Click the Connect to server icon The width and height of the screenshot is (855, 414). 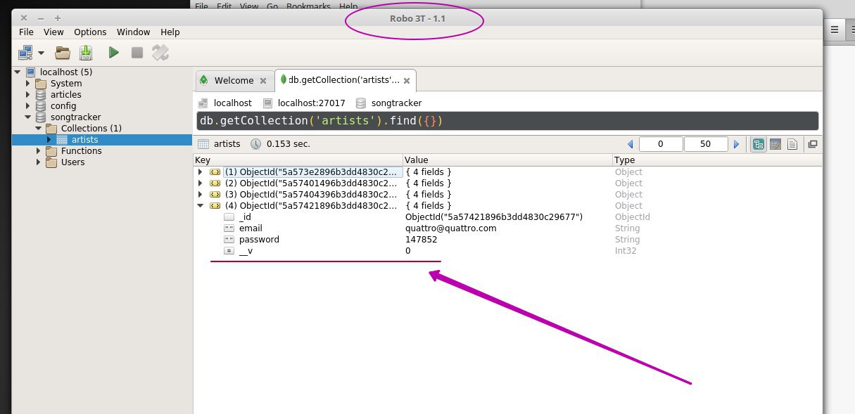[25, 52]
